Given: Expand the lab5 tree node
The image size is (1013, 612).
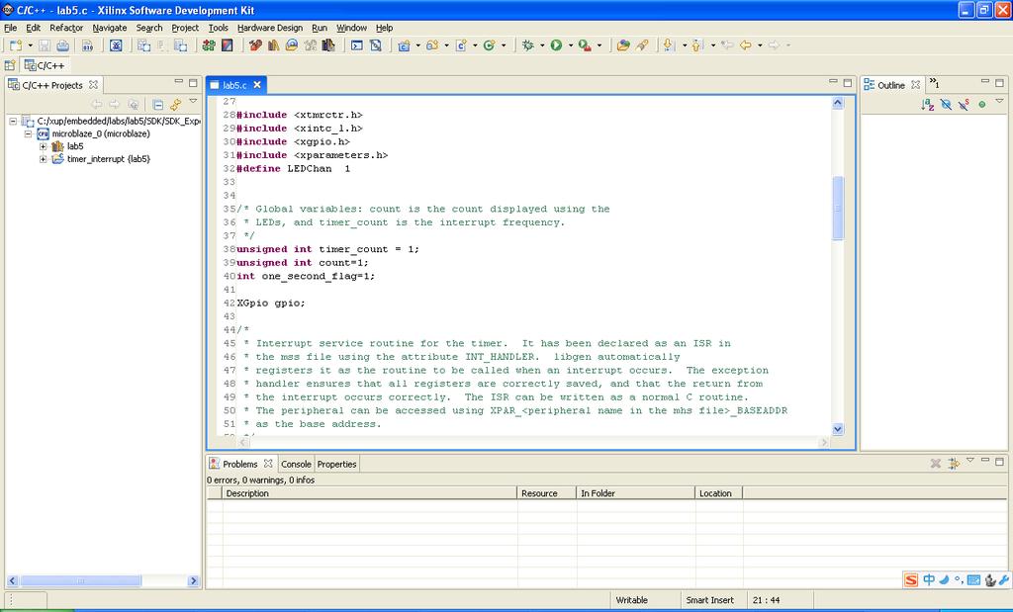Looking at the screenshot, I should (44, 146).
